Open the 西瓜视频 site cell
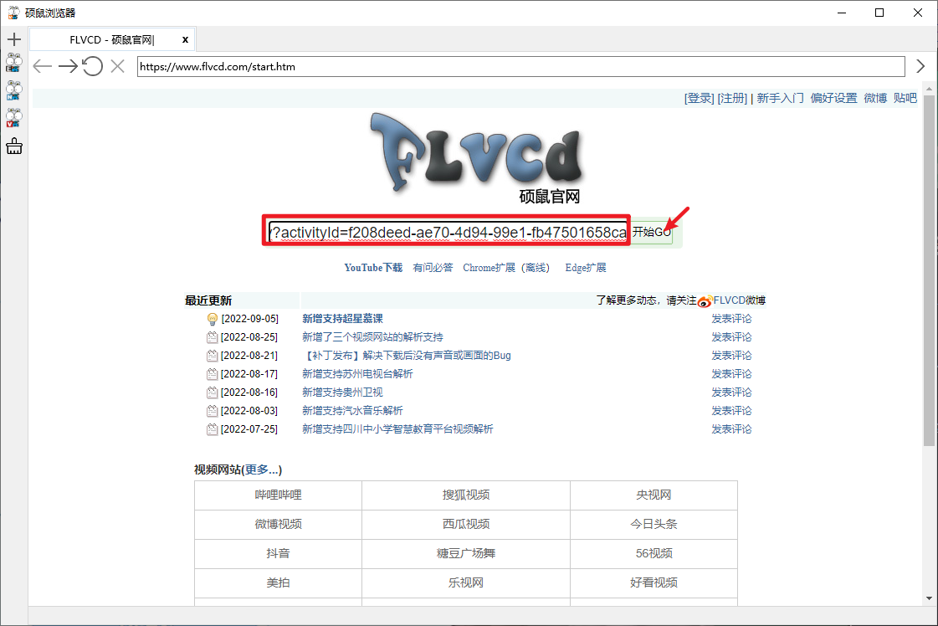 [466, 524]
